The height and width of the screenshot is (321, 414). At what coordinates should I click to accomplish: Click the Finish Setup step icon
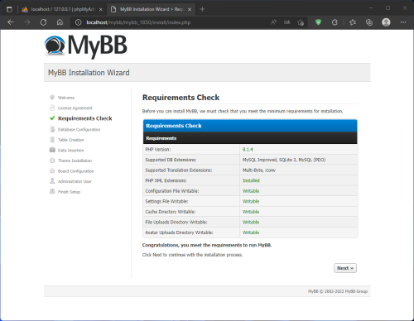click(52, 192)
